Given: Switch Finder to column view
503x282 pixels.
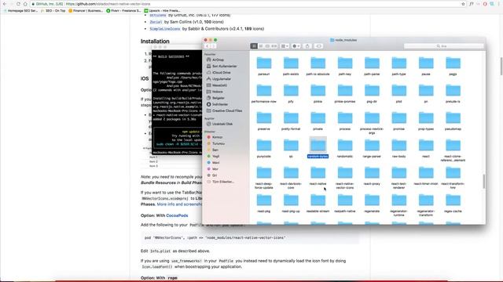Looking at the screenshot, I should pyautogui.click(x=267, y=46).
